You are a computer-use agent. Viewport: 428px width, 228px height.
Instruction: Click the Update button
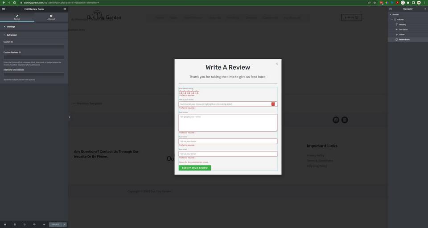(56, 224)
